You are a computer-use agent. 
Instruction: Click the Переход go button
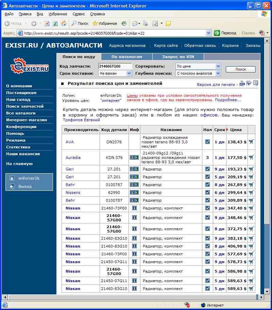[x=225, y=33]
